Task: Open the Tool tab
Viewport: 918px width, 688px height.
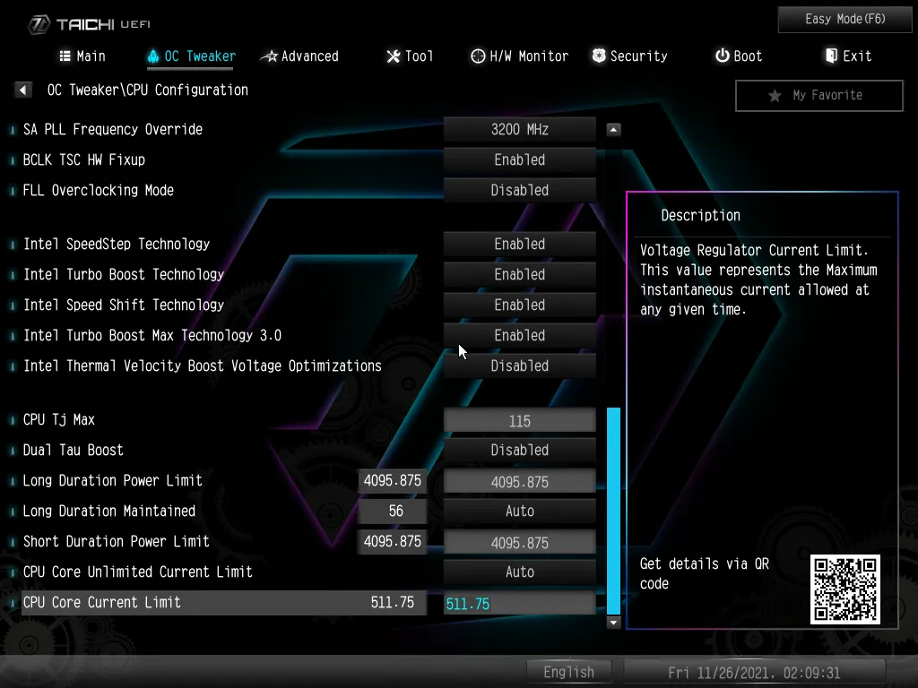Action: click(x=410, y=56)
